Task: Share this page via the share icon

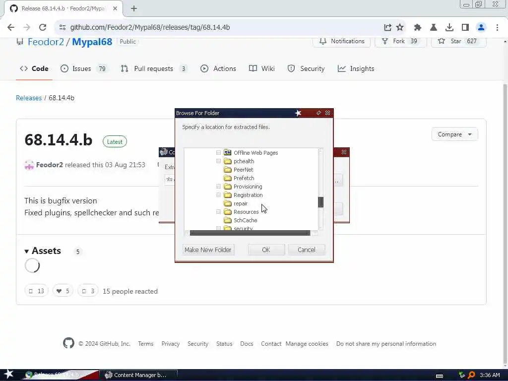Action: click(387, 27)
